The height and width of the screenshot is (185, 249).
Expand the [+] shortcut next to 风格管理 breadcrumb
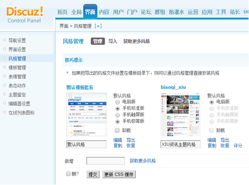[98, 26]
